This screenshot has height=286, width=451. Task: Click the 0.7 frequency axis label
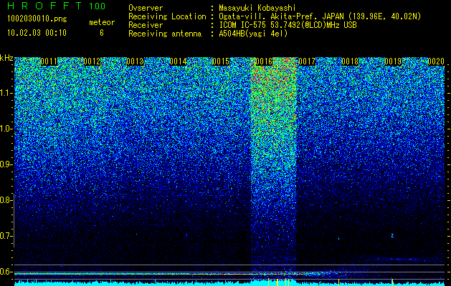click(x=6, y=236)
